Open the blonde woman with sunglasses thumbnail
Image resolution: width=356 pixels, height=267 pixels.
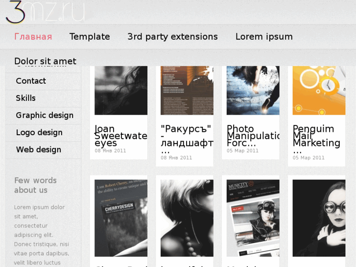click(187, 218)
